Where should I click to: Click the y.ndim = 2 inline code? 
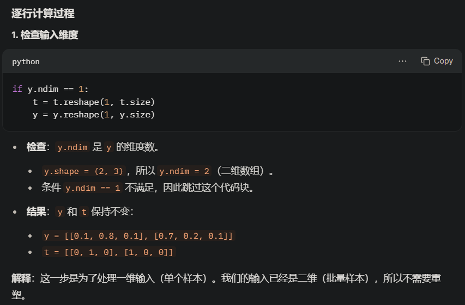click(x=184, y=171)
